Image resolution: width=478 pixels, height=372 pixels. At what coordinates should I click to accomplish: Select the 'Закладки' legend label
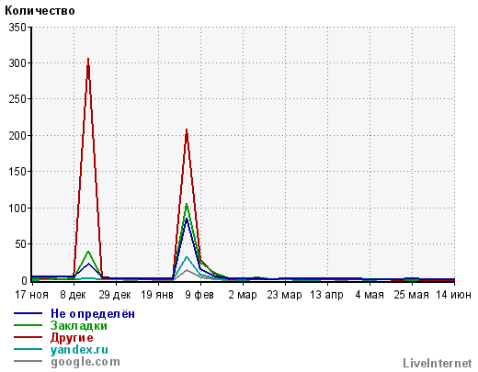(79, 325)
